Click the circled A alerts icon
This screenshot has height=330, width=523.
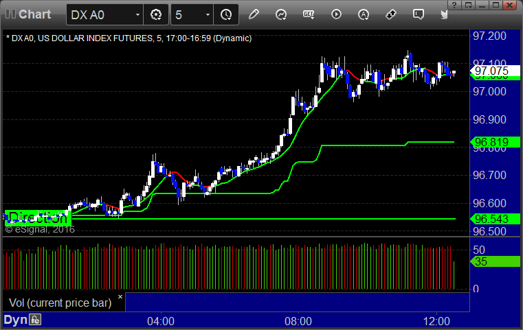[364, 14]
